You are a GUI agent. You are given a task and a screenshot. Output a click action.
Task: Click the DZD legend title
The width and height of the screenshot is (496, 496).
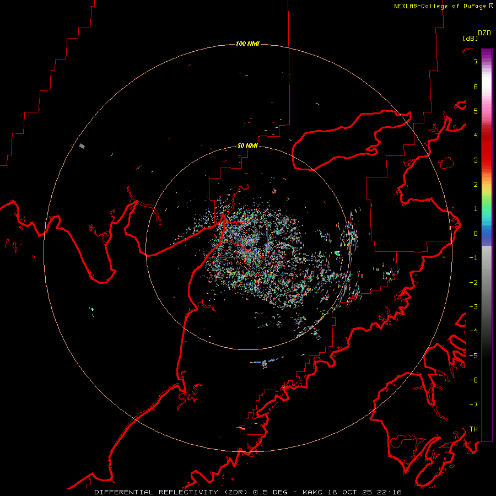click(x=484, y=33)
